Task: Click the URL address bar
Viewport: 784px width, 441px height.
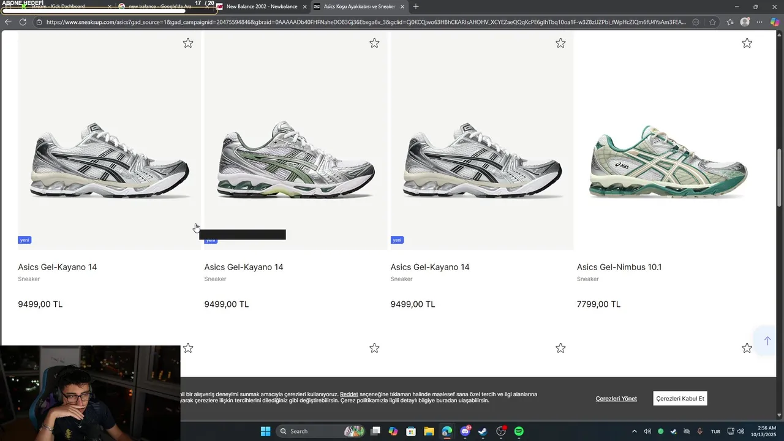Action: [x=365, y=22]
